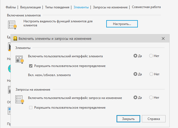The image size is (178, 128).
Task: Select 'Да' for change request interface
Action: tap(135, 98)
